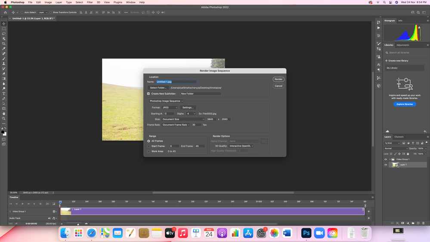430x242 pixels.
Task: Open Photoshop from the Dock
Action: coord(306,233)
